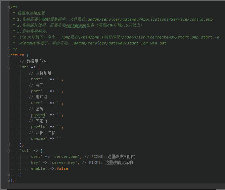Click the FIXME comment on the 'key' line
The width and height of the screenshot is (225, 190).
click(x=108, y=162)
